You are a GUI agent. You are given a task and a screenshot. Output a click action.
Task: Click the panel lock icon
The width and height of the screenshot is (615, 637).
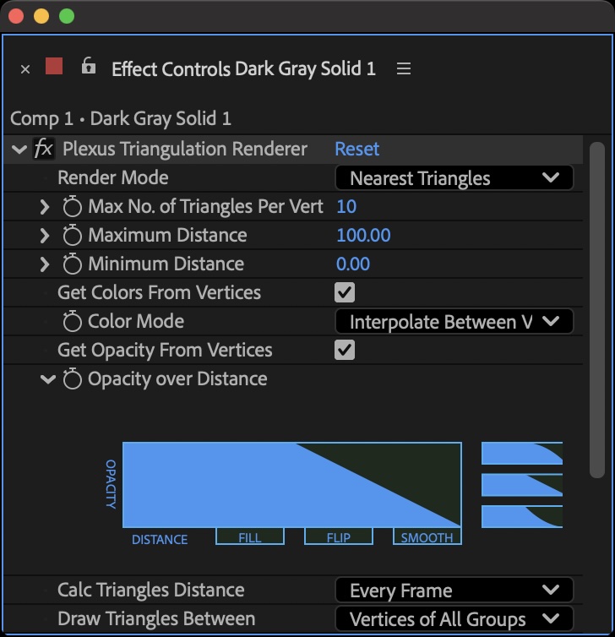[x=88, y=67]
